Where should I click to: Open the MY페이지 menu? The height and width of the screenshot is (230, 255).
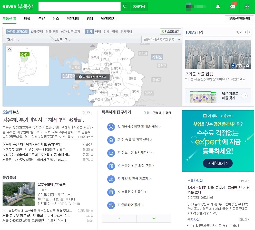108,18
